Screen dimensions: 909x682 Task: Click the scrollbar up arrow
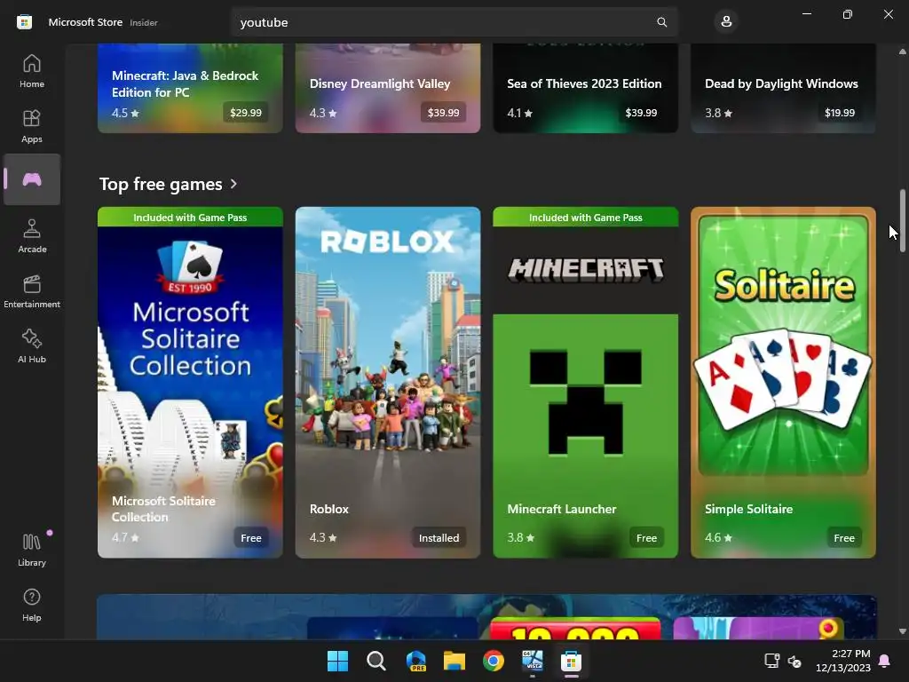(x=902, y=52)
